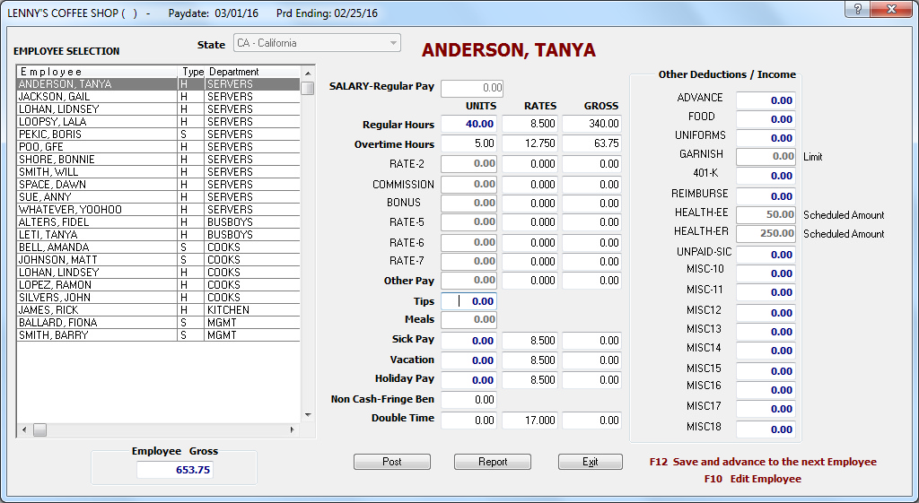The height and width of the screenshot is (503, 919).
Task: Select employee SPACE, DAWN in the list
Action: (158, 185)
